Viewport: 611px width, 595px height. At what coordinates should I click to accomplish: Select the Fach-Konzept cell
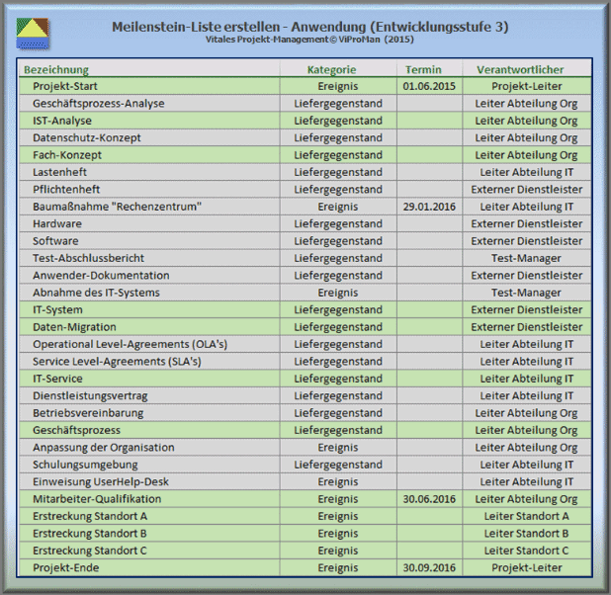[149, 155]
